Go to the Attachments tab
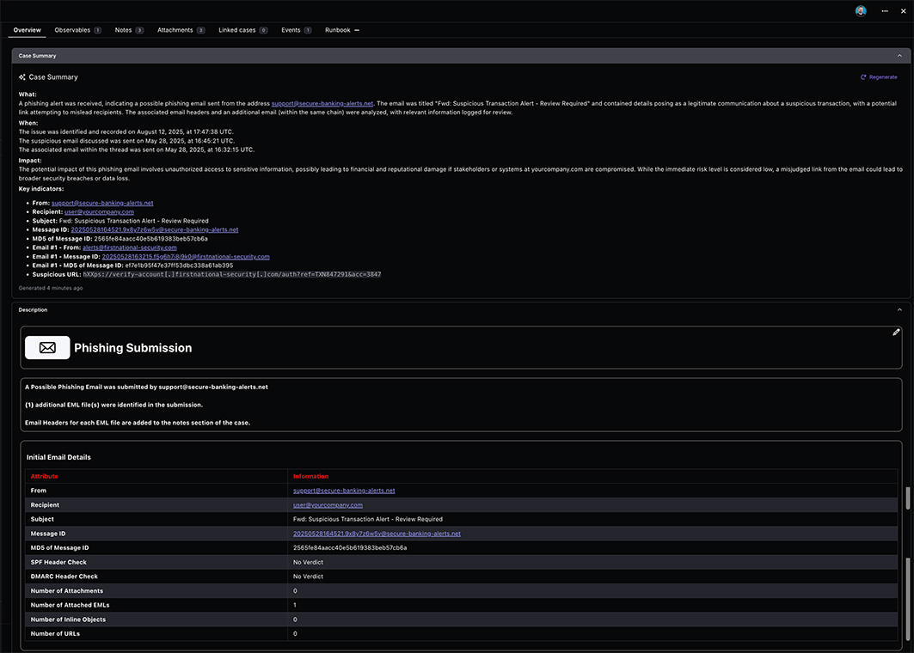914x653 pixels. tap(181, 30)
